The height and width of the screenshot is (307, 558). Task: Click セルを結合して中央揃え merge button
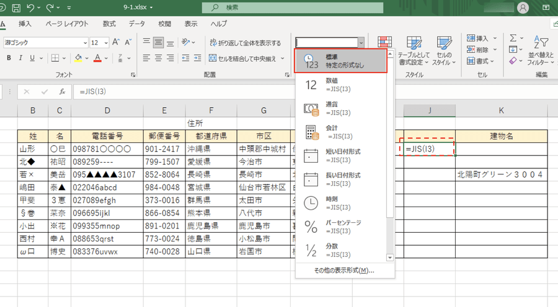point(242,59)
